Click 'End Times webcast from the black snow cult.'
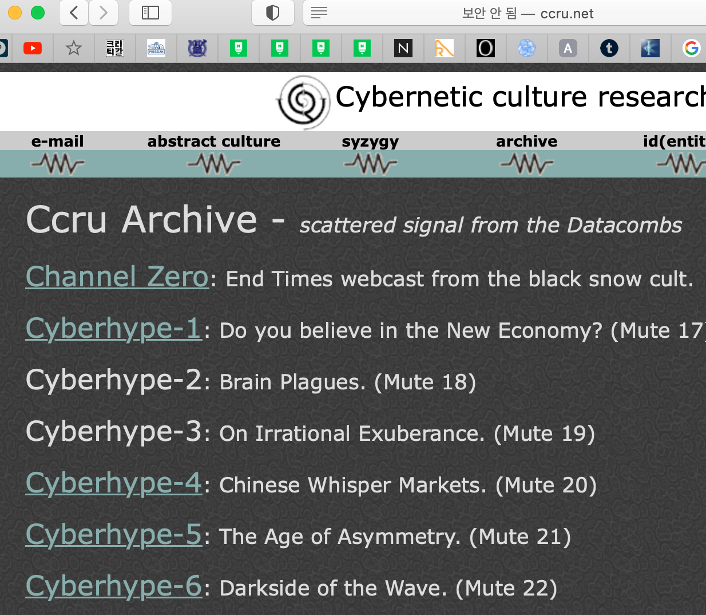Viewport: 706px width, 615px height. tap(459, 279)
